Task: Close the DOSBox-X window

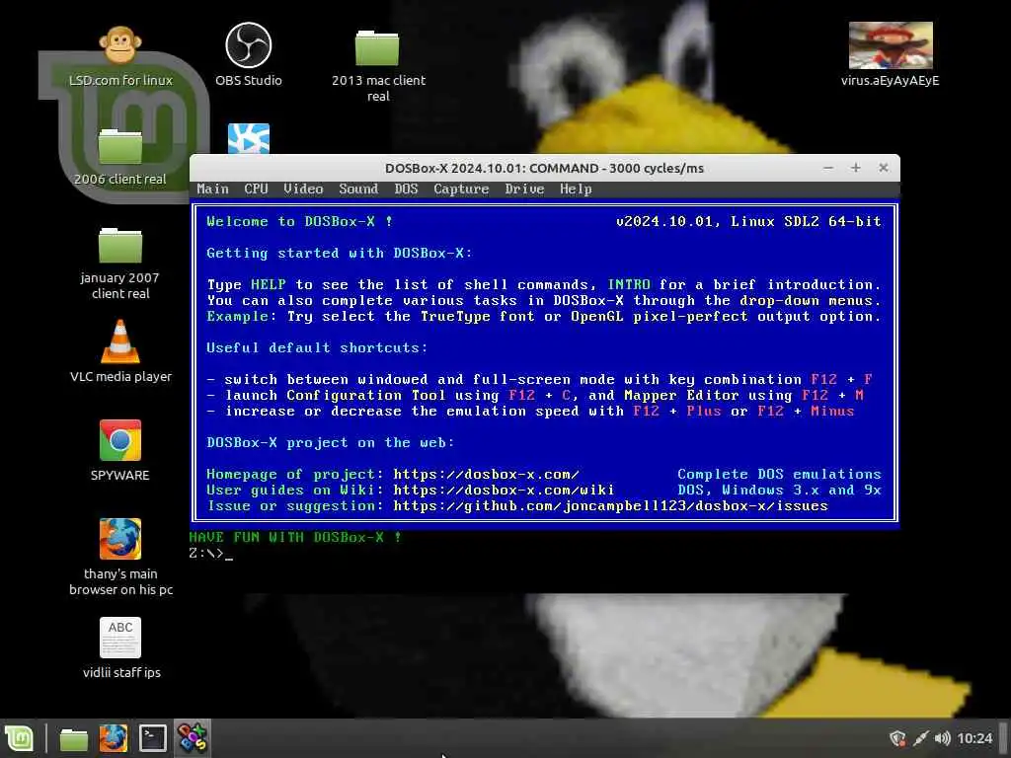Action: (x=884, y=168)
